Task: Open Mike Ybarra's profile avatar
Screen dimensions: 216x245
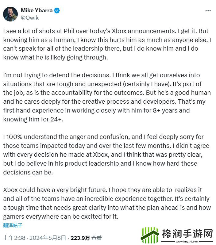Action: (x=10, y=14)
